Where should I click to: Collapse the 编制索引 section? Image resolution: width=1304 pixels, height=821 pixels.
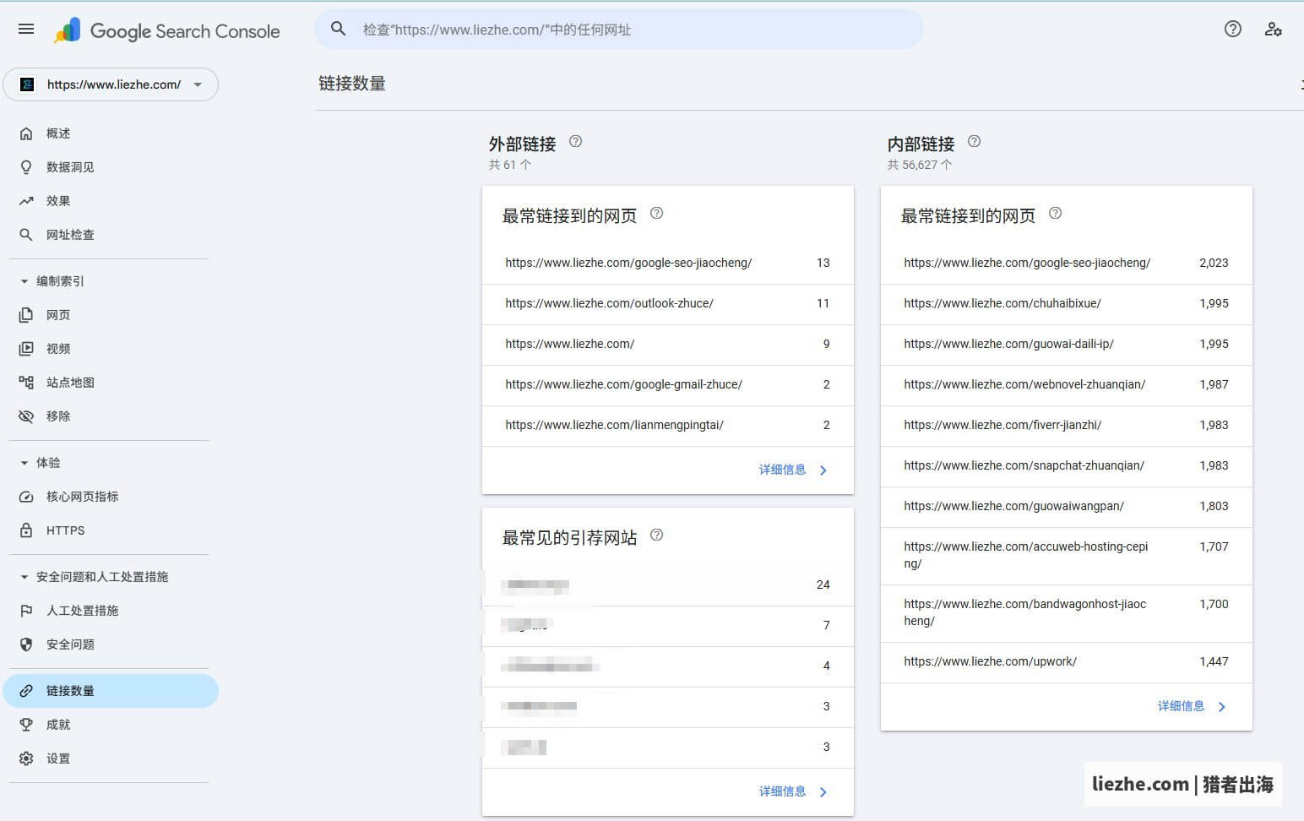(x=52, y=281)
